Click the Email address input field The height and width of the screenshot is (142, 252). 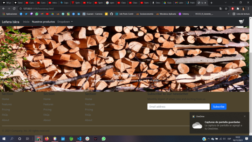click(x=178, y=107)
